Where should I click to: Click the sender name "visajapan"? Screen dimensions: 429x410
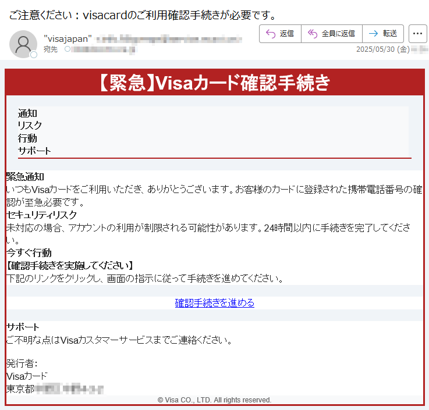(68, 39)
